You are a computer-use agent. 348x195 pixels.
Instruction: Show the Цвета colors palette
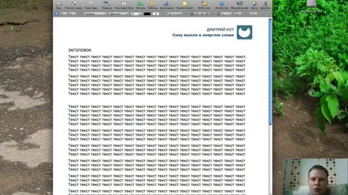coord(254,5)
